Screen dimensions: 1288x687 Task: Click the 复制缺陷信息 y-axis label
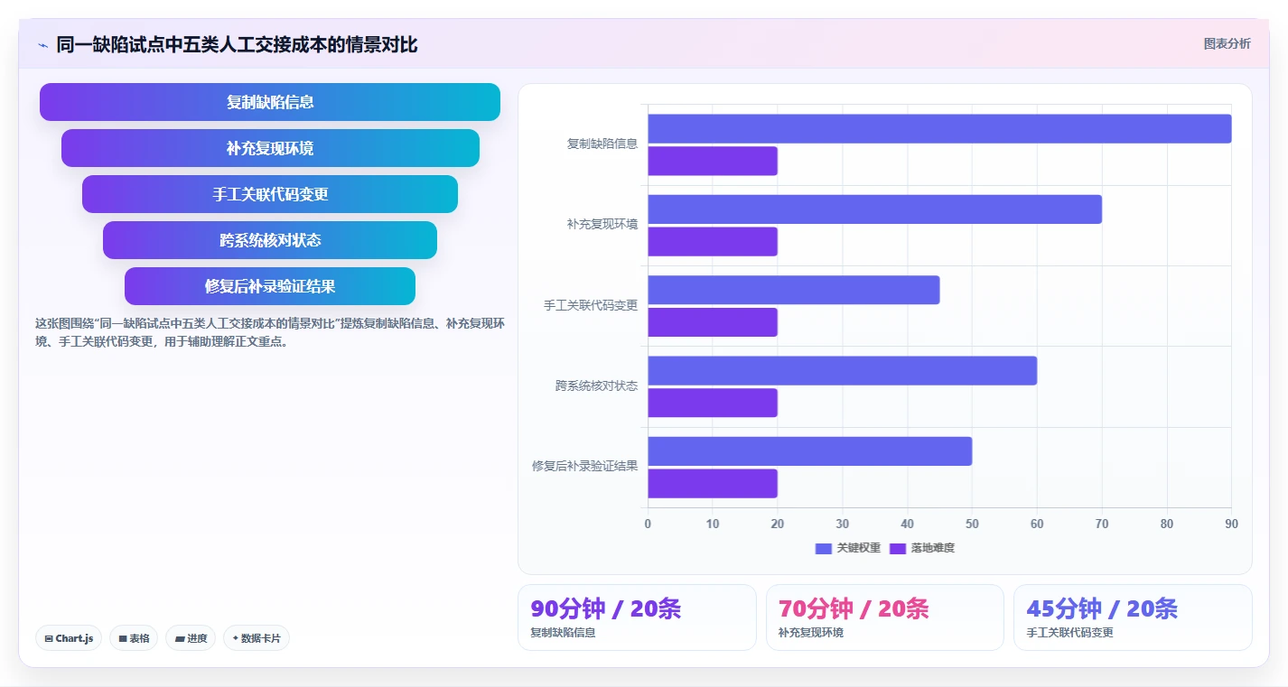602,144
